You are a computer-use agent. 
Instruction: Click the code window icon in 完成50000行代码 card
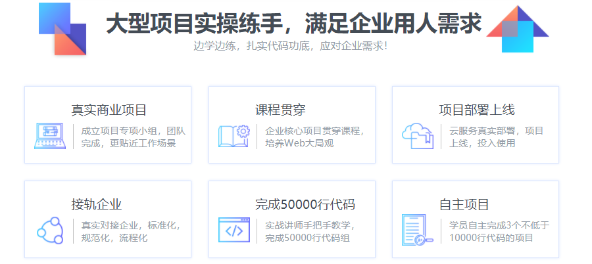click(x=234, y=230)
